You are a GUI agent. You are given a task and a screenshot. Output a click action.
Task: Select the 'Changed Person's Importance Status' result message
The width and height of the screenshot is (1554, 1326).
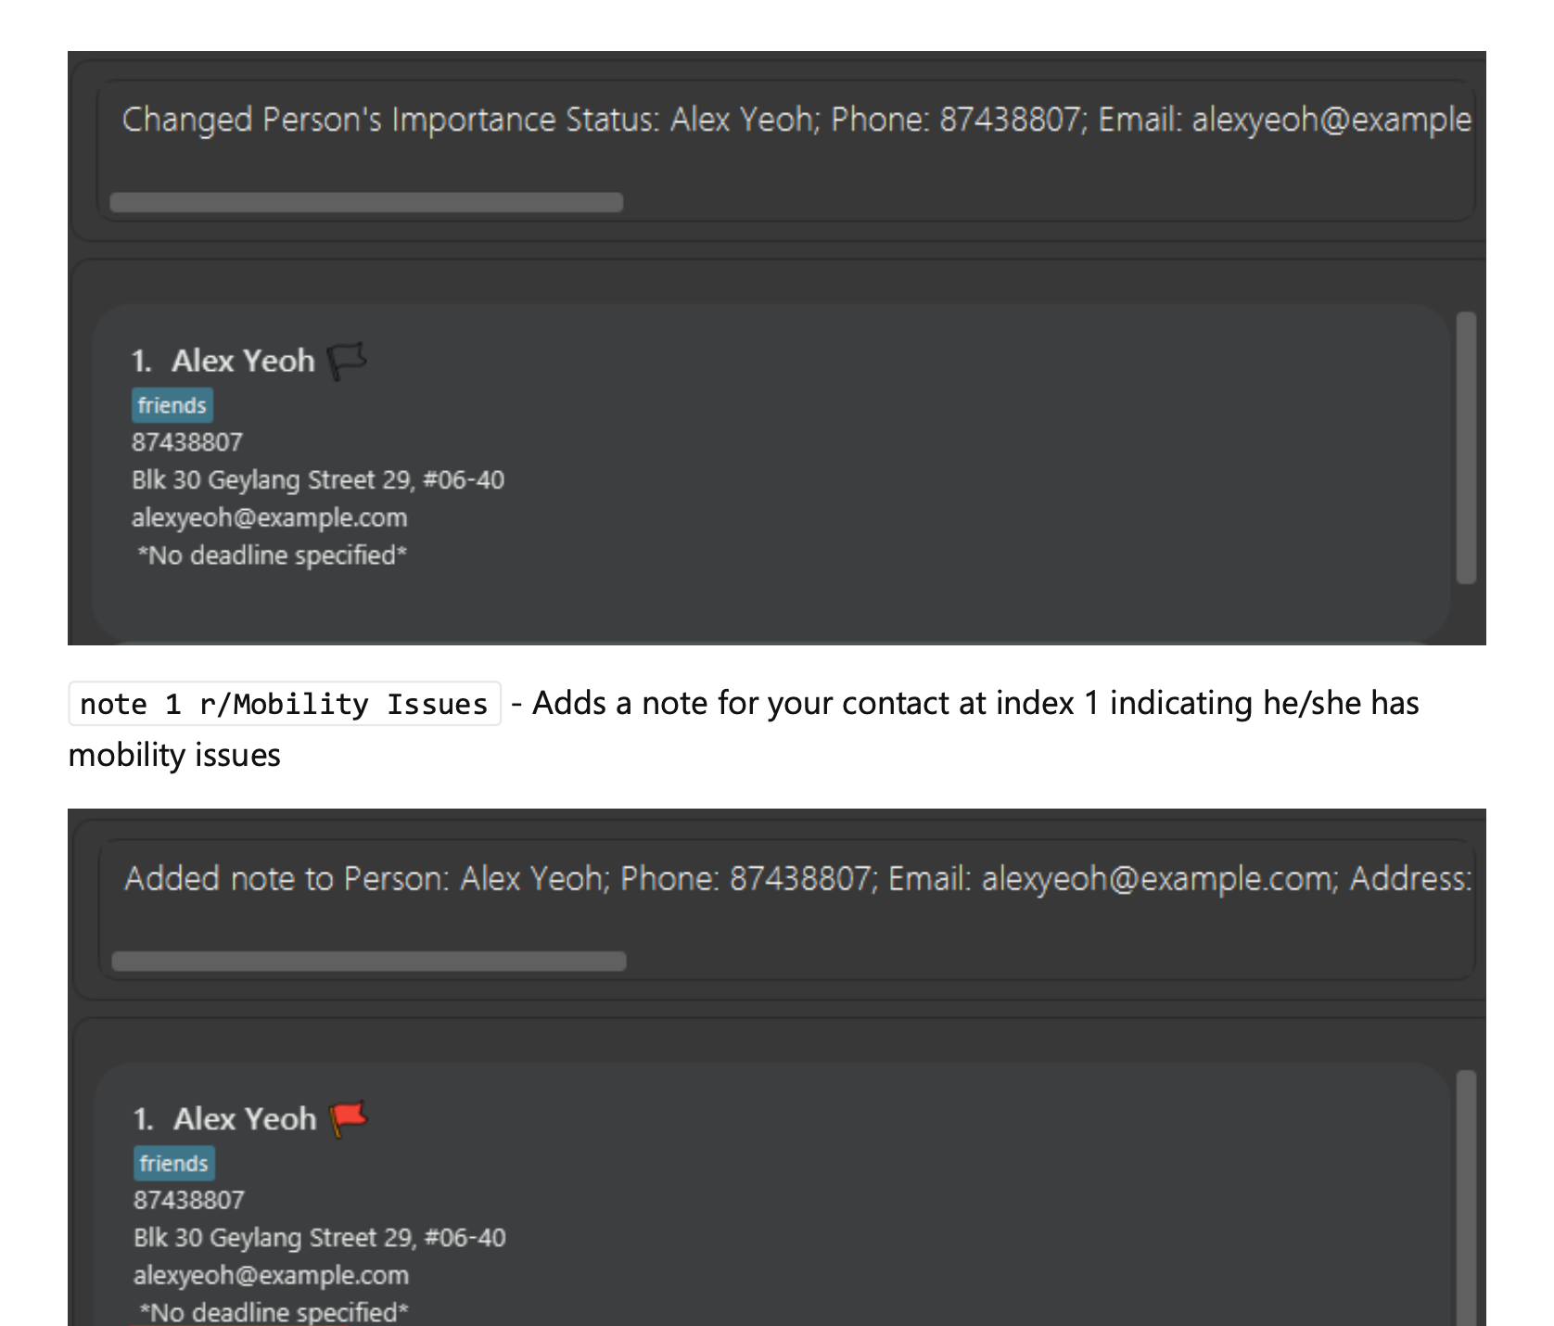pyautogui.click(x=649, y=119)
